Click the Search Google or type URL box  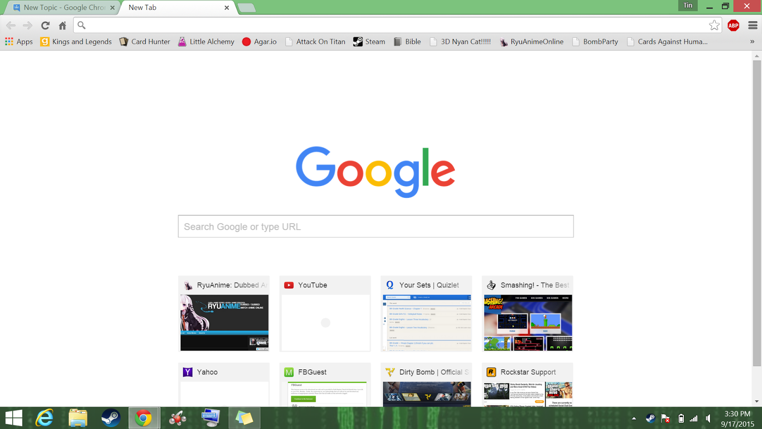[376, 226]
